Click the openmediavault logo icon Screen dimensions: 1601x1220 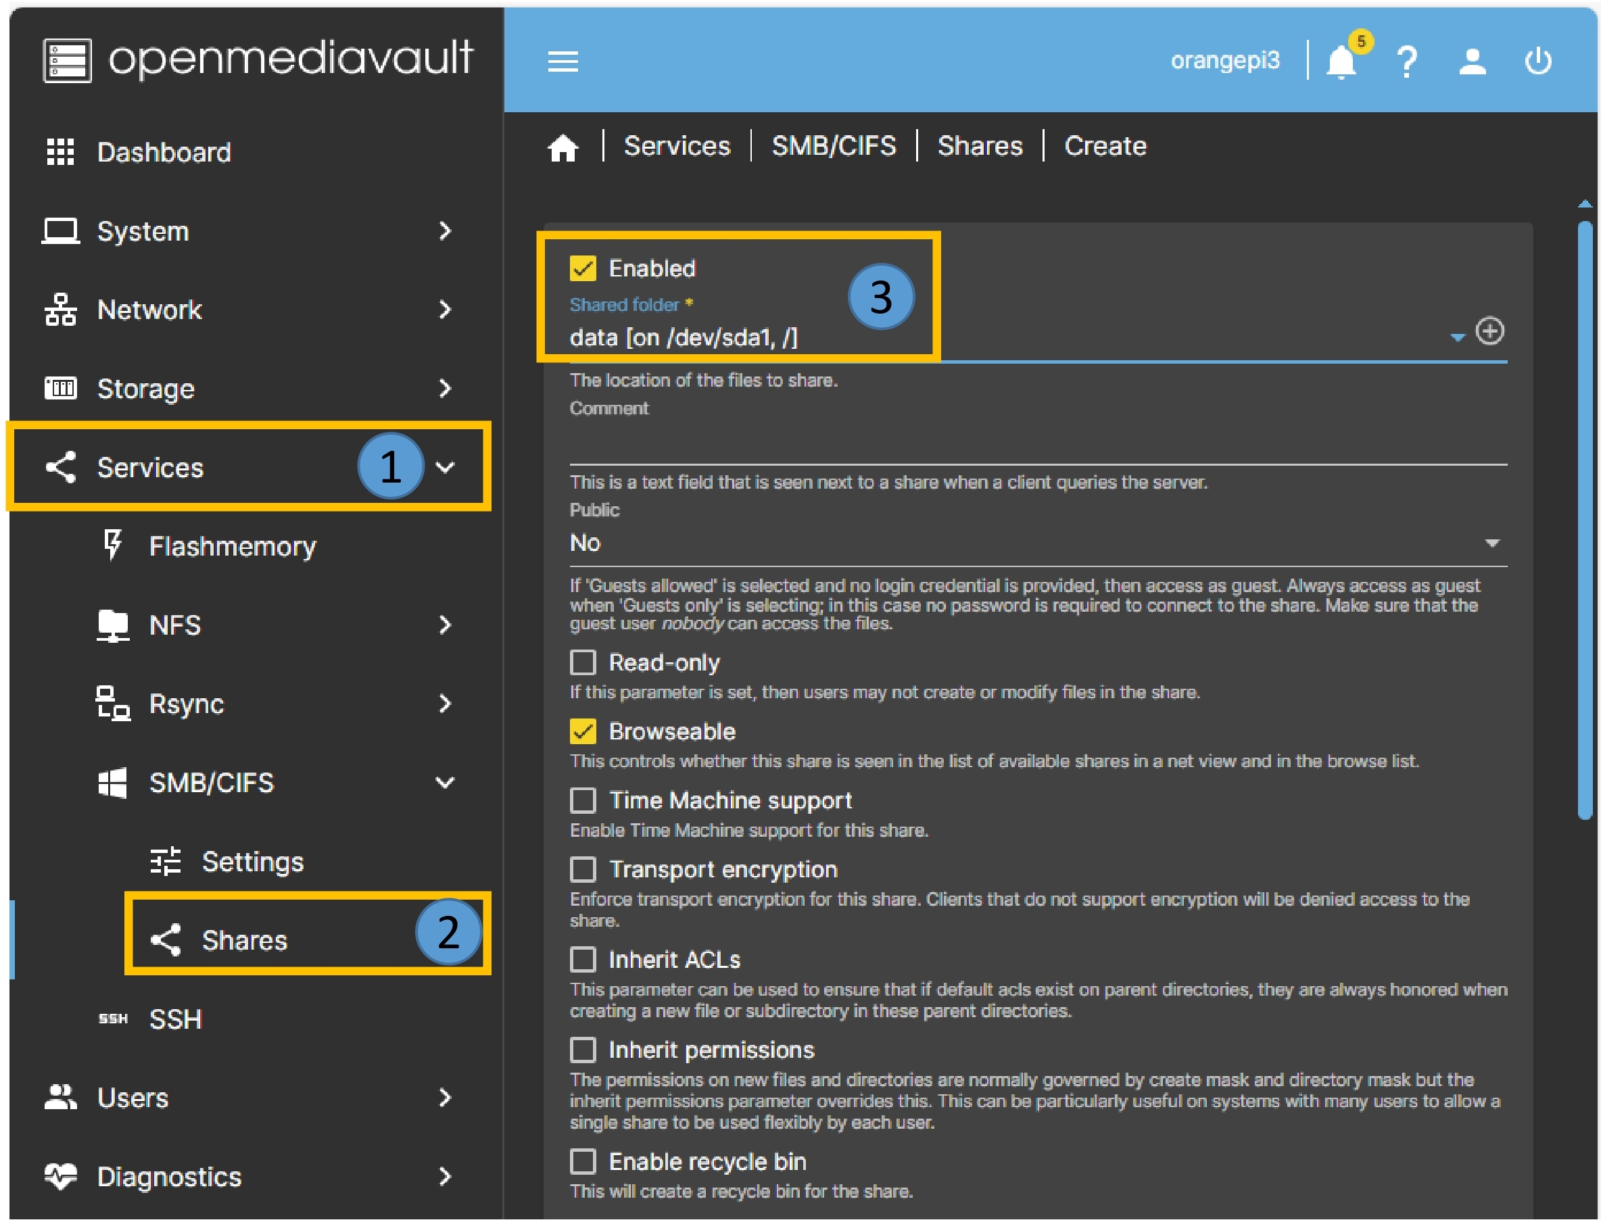pyautogui.click(x=68, y=60)
